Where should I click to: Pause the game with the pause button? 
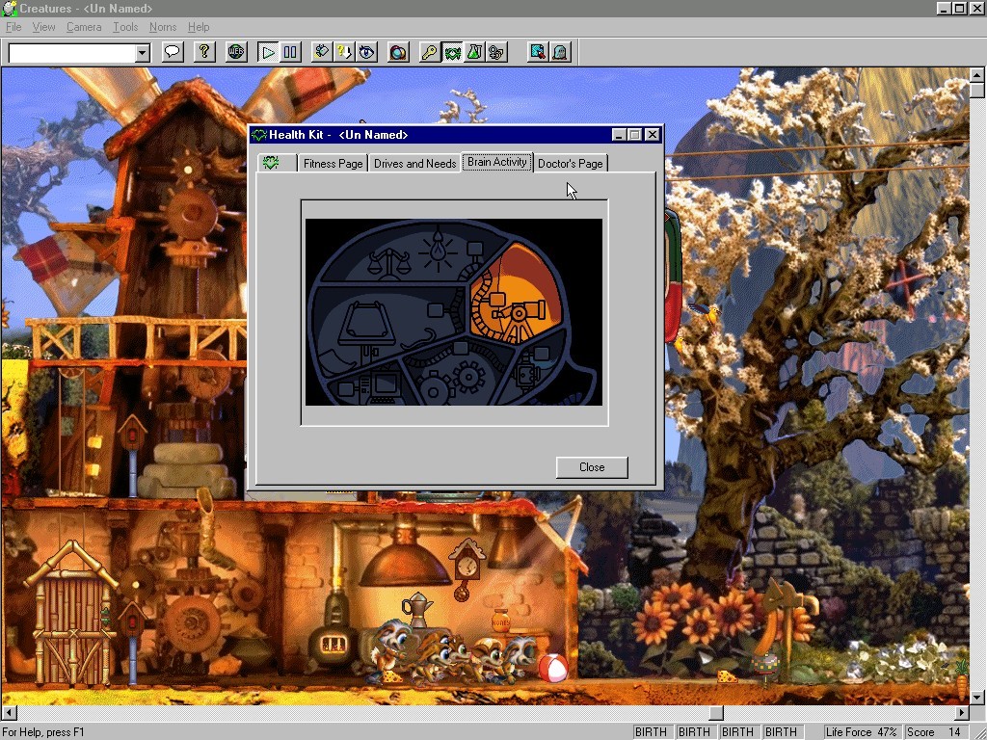click(x=290, y=52)
